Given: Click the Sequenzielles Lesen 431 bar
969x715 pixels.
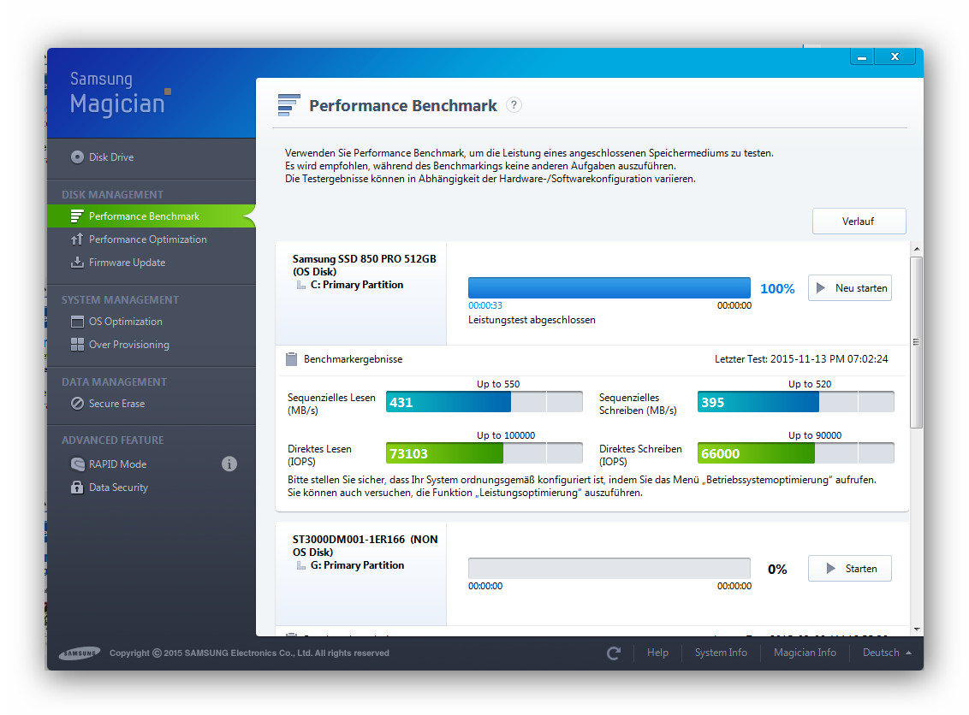Looking at the screenshot, I should click(x=484, y=402).
